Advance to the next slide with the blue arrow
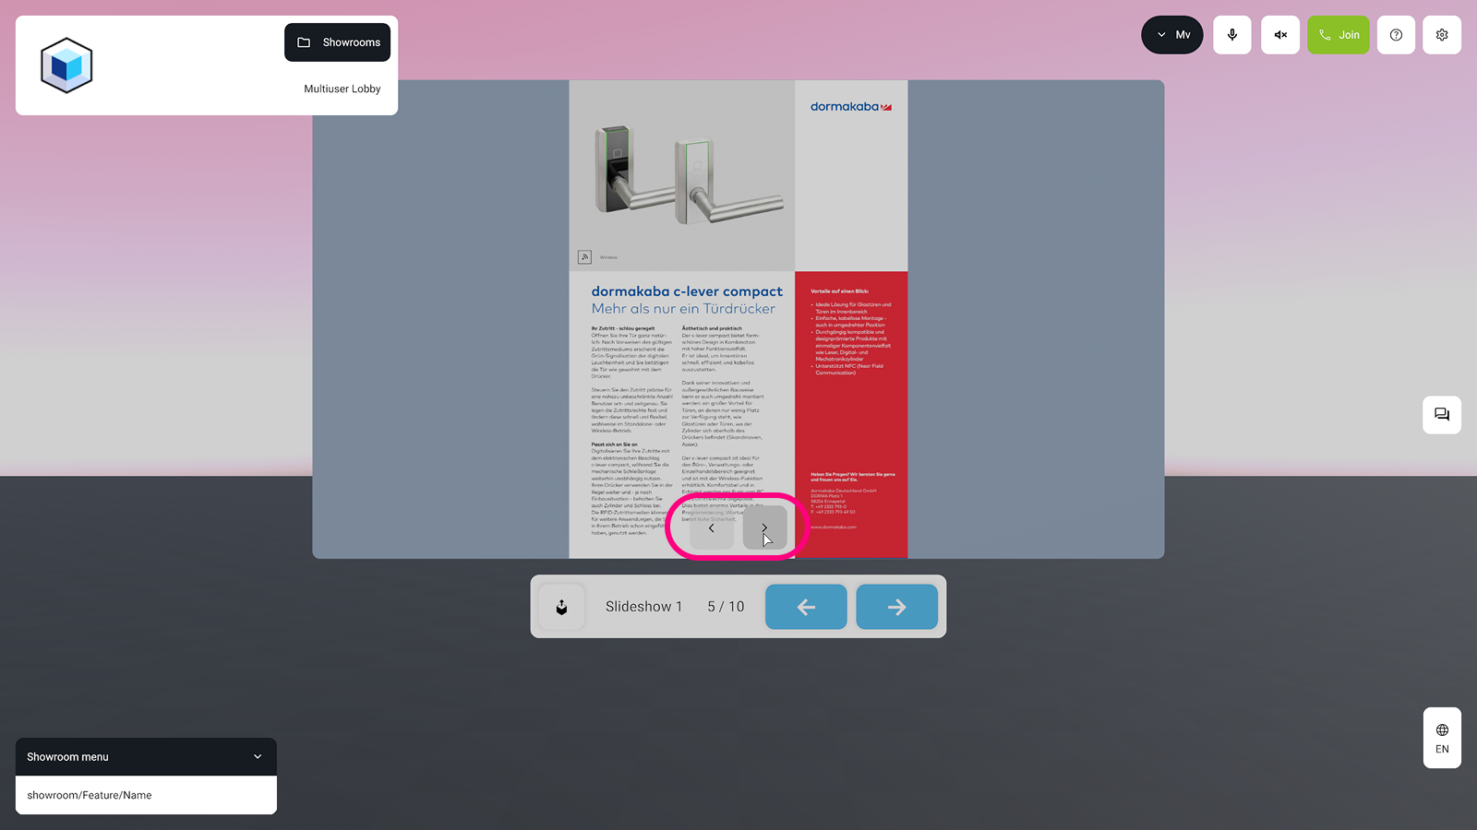 [x=896, y=606]
